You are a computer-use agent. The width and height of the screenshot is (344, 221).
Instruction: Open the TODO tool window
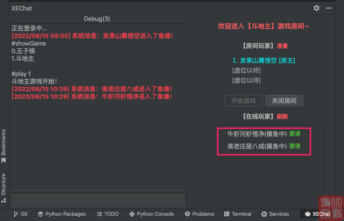(108, 214)
